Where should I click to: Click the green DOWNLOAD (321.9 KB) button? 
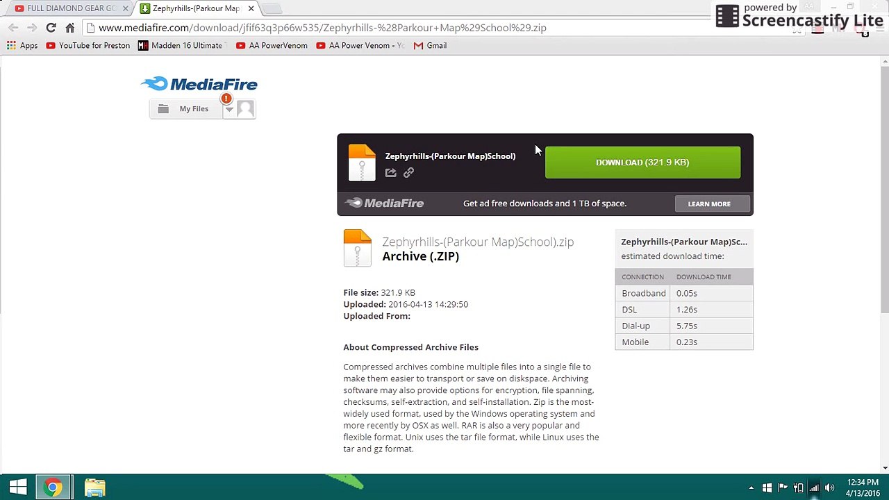point(642,162)
